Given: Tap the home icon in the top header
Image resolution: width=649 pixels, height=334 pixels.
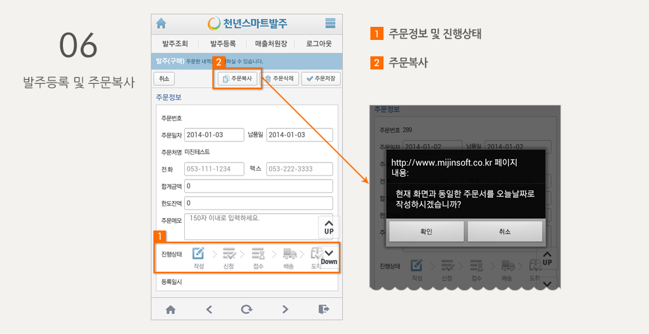Looking at the screenshot, I should tap(161, 23).
